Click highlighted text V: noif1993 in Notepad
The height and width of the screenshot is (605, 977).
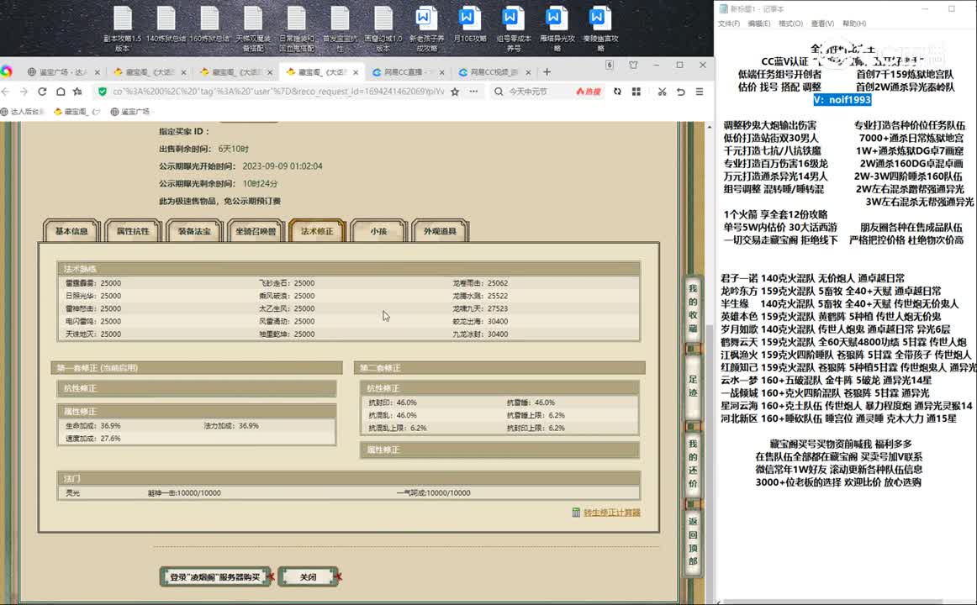pos(842,100)
